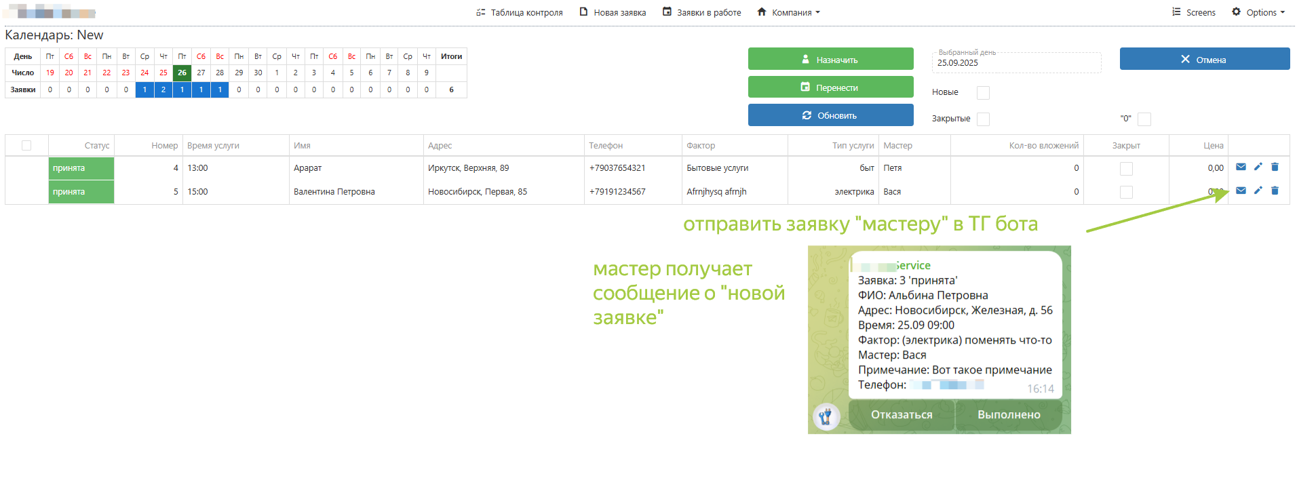Open the Screens menu item

coord(1194,12)
